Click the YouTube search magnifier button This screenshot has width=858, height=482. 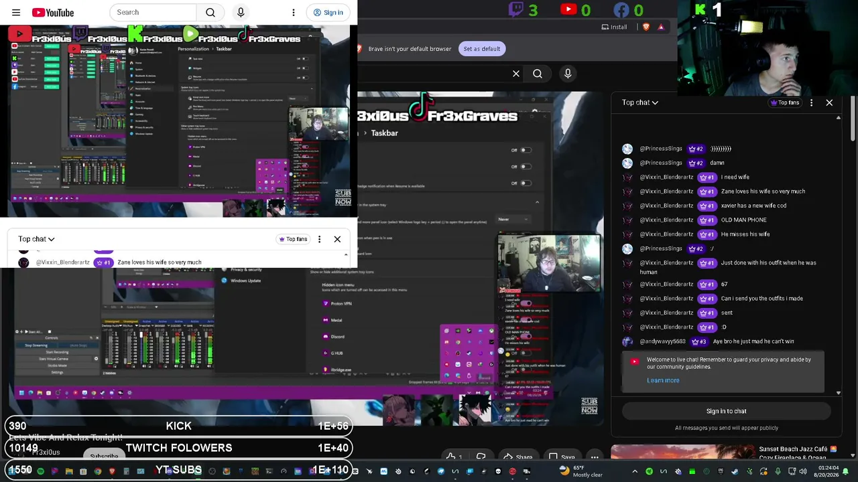[x=210, y=12]
